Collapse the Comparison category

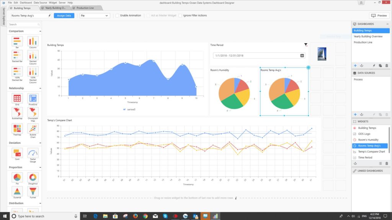(x=40, y=31)
